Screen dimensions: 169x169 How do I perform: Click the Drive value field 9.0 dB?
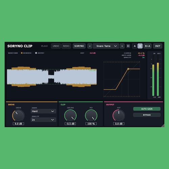coord(18,124)
